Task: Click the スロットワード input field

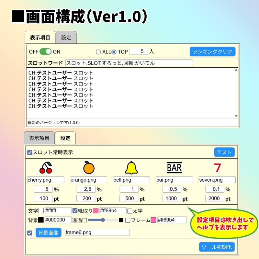Action: pos(129,63)
